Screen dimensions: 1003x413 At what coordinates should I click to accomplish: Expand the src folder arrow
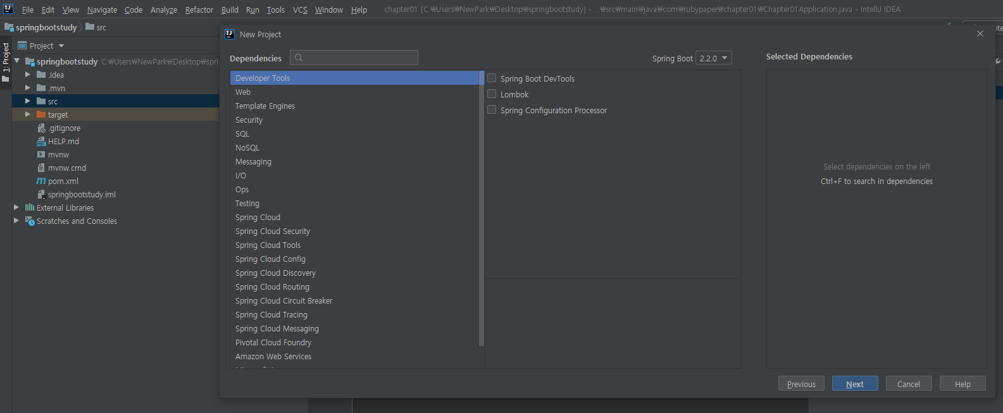(x=28, y=101)
